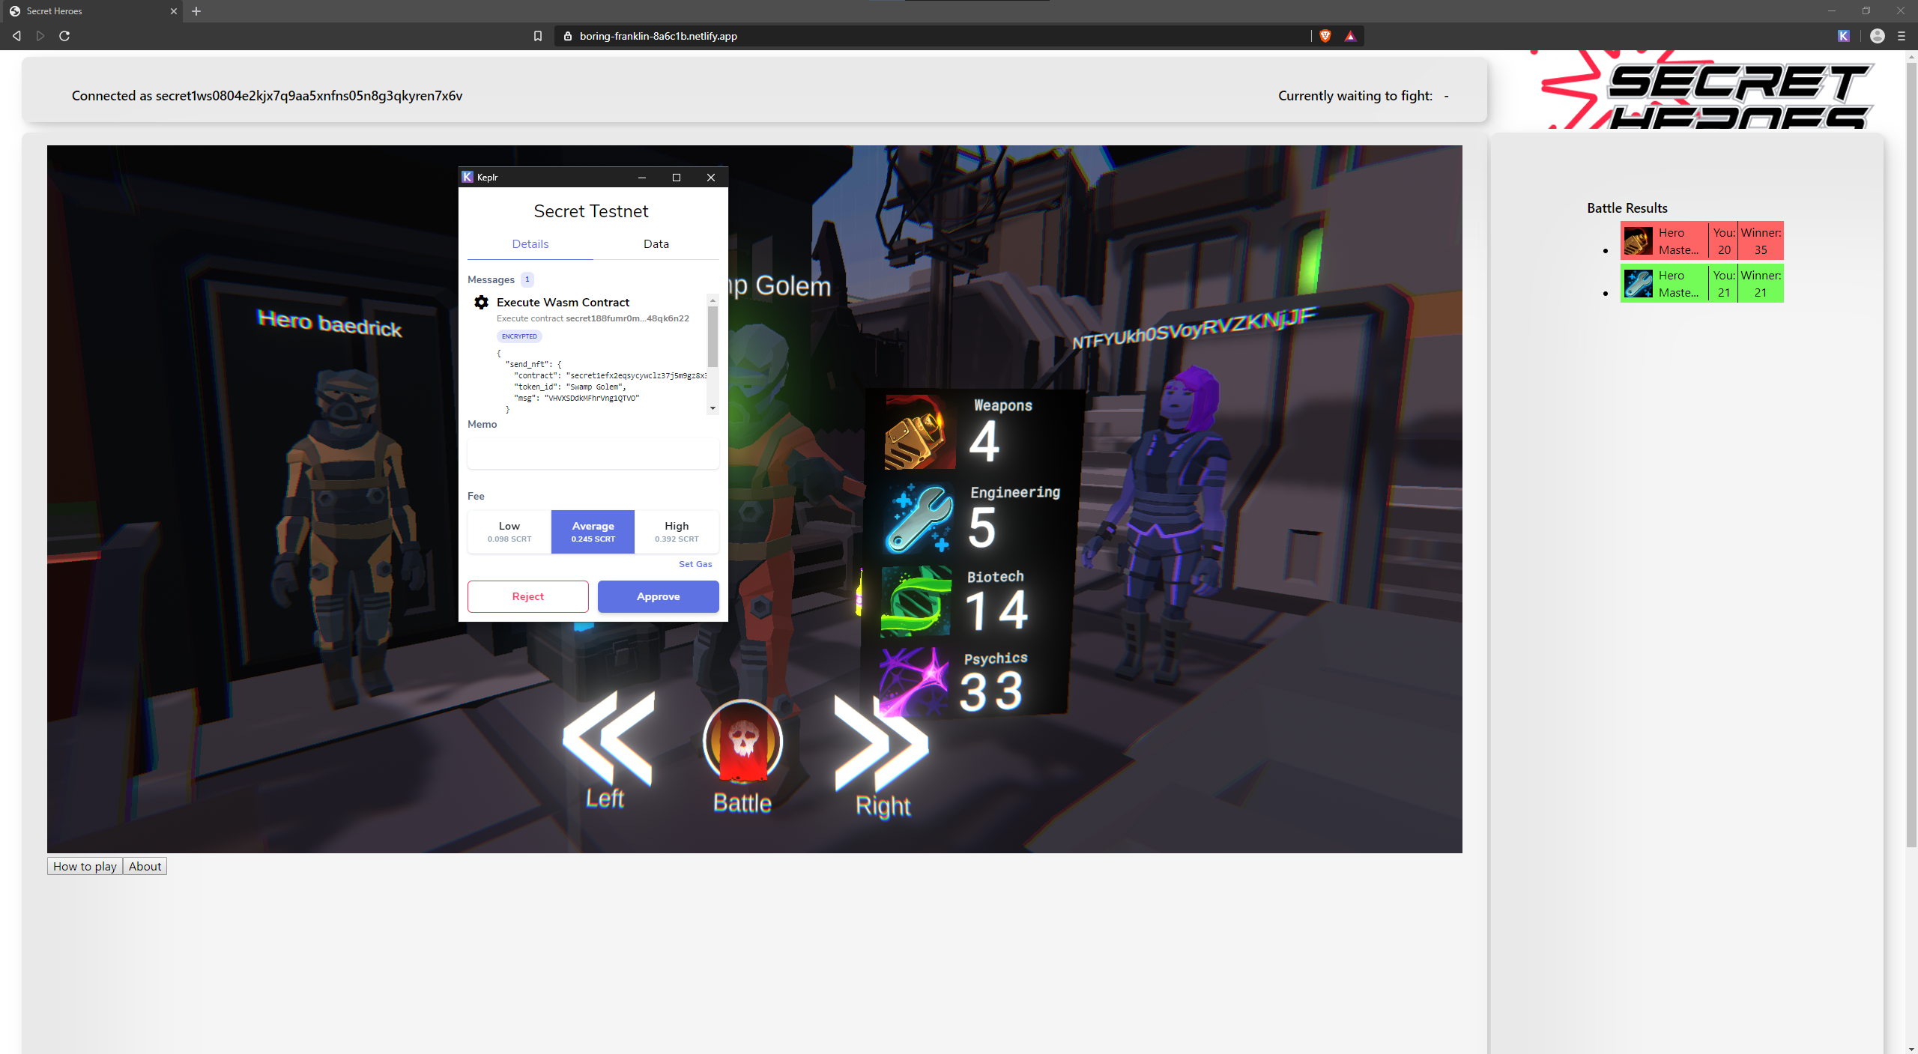Click the Psychics skill icon

[913, 682]
